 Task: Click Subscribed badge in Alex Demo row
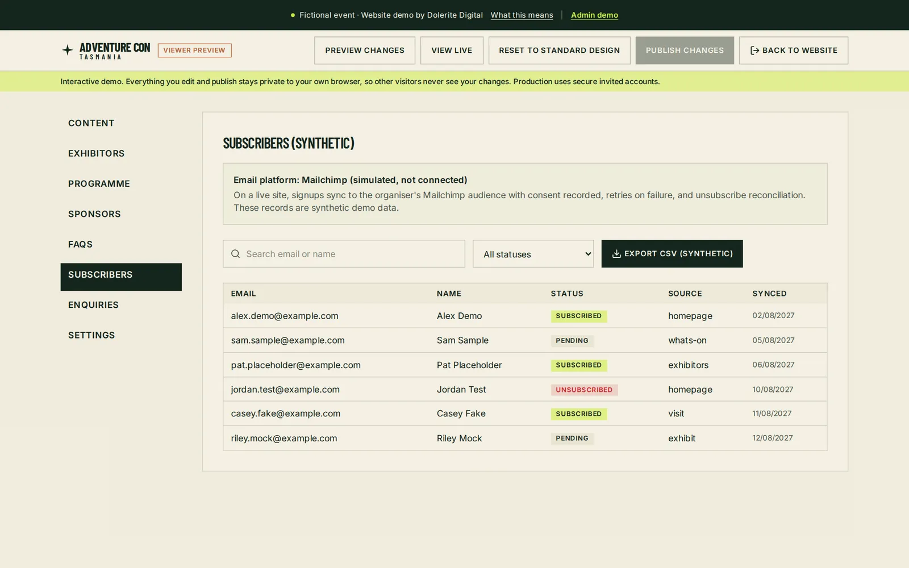tap(578, 316)
